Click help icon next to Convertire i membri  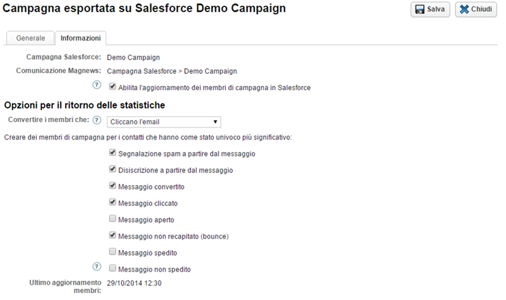point(97,120)
